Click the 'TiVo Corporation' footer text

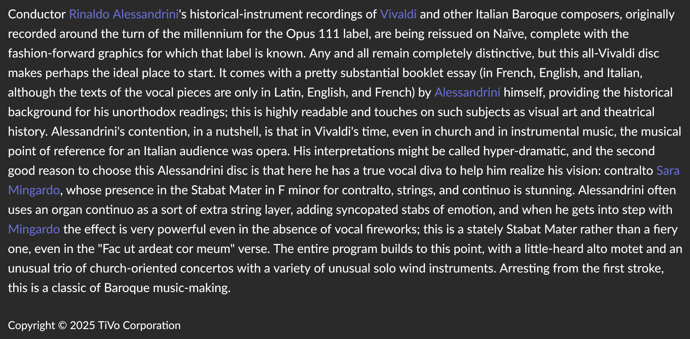[139, 325]
